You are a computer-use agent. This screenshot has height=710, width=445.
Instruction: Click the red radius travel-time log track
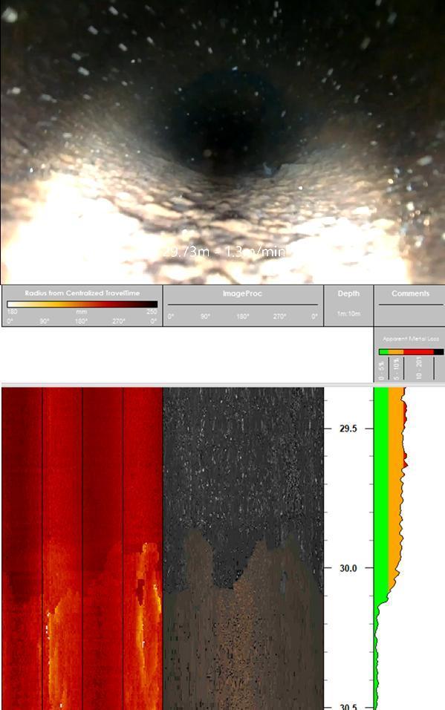pos(82,548)
